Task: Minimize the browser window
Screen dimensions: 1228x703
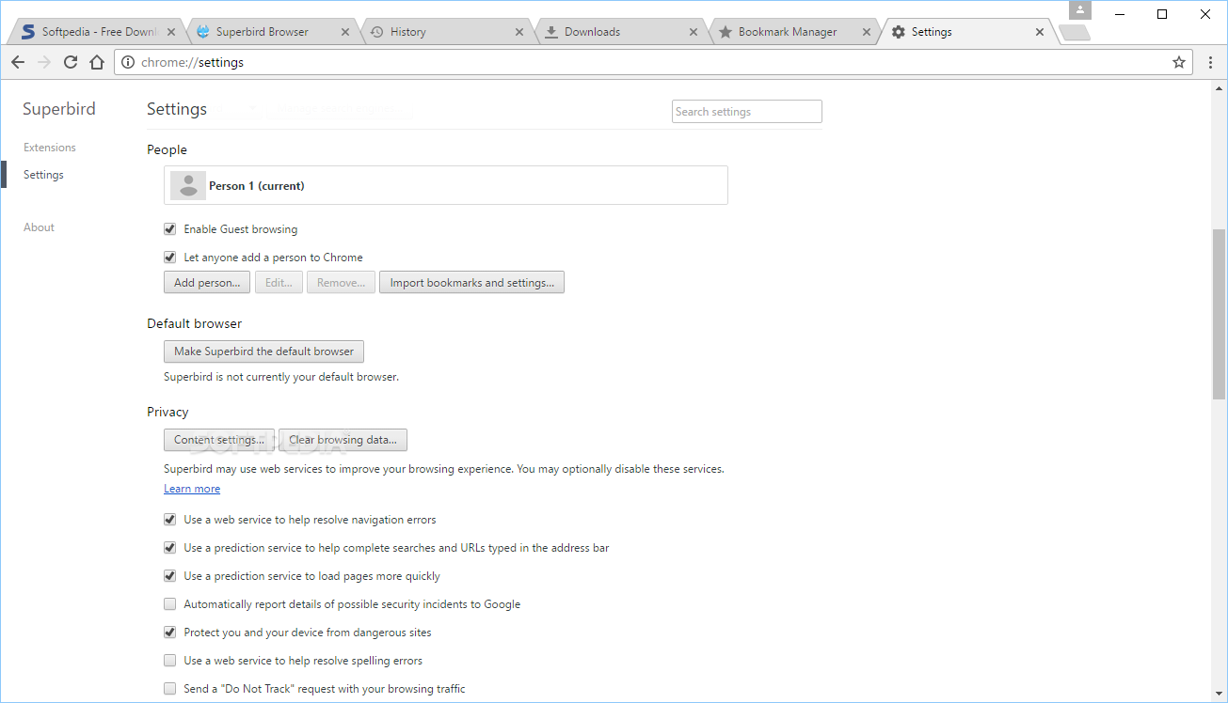Action: tap(1121, 13)
